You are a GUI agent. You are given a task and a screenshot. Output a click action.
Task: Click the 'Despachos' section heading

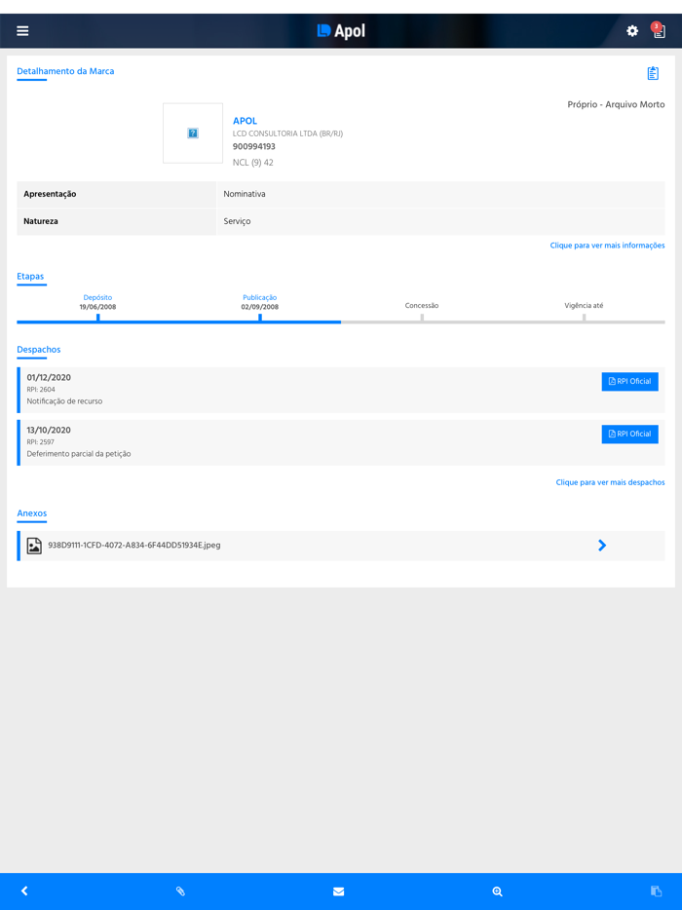tap(39, 350)
